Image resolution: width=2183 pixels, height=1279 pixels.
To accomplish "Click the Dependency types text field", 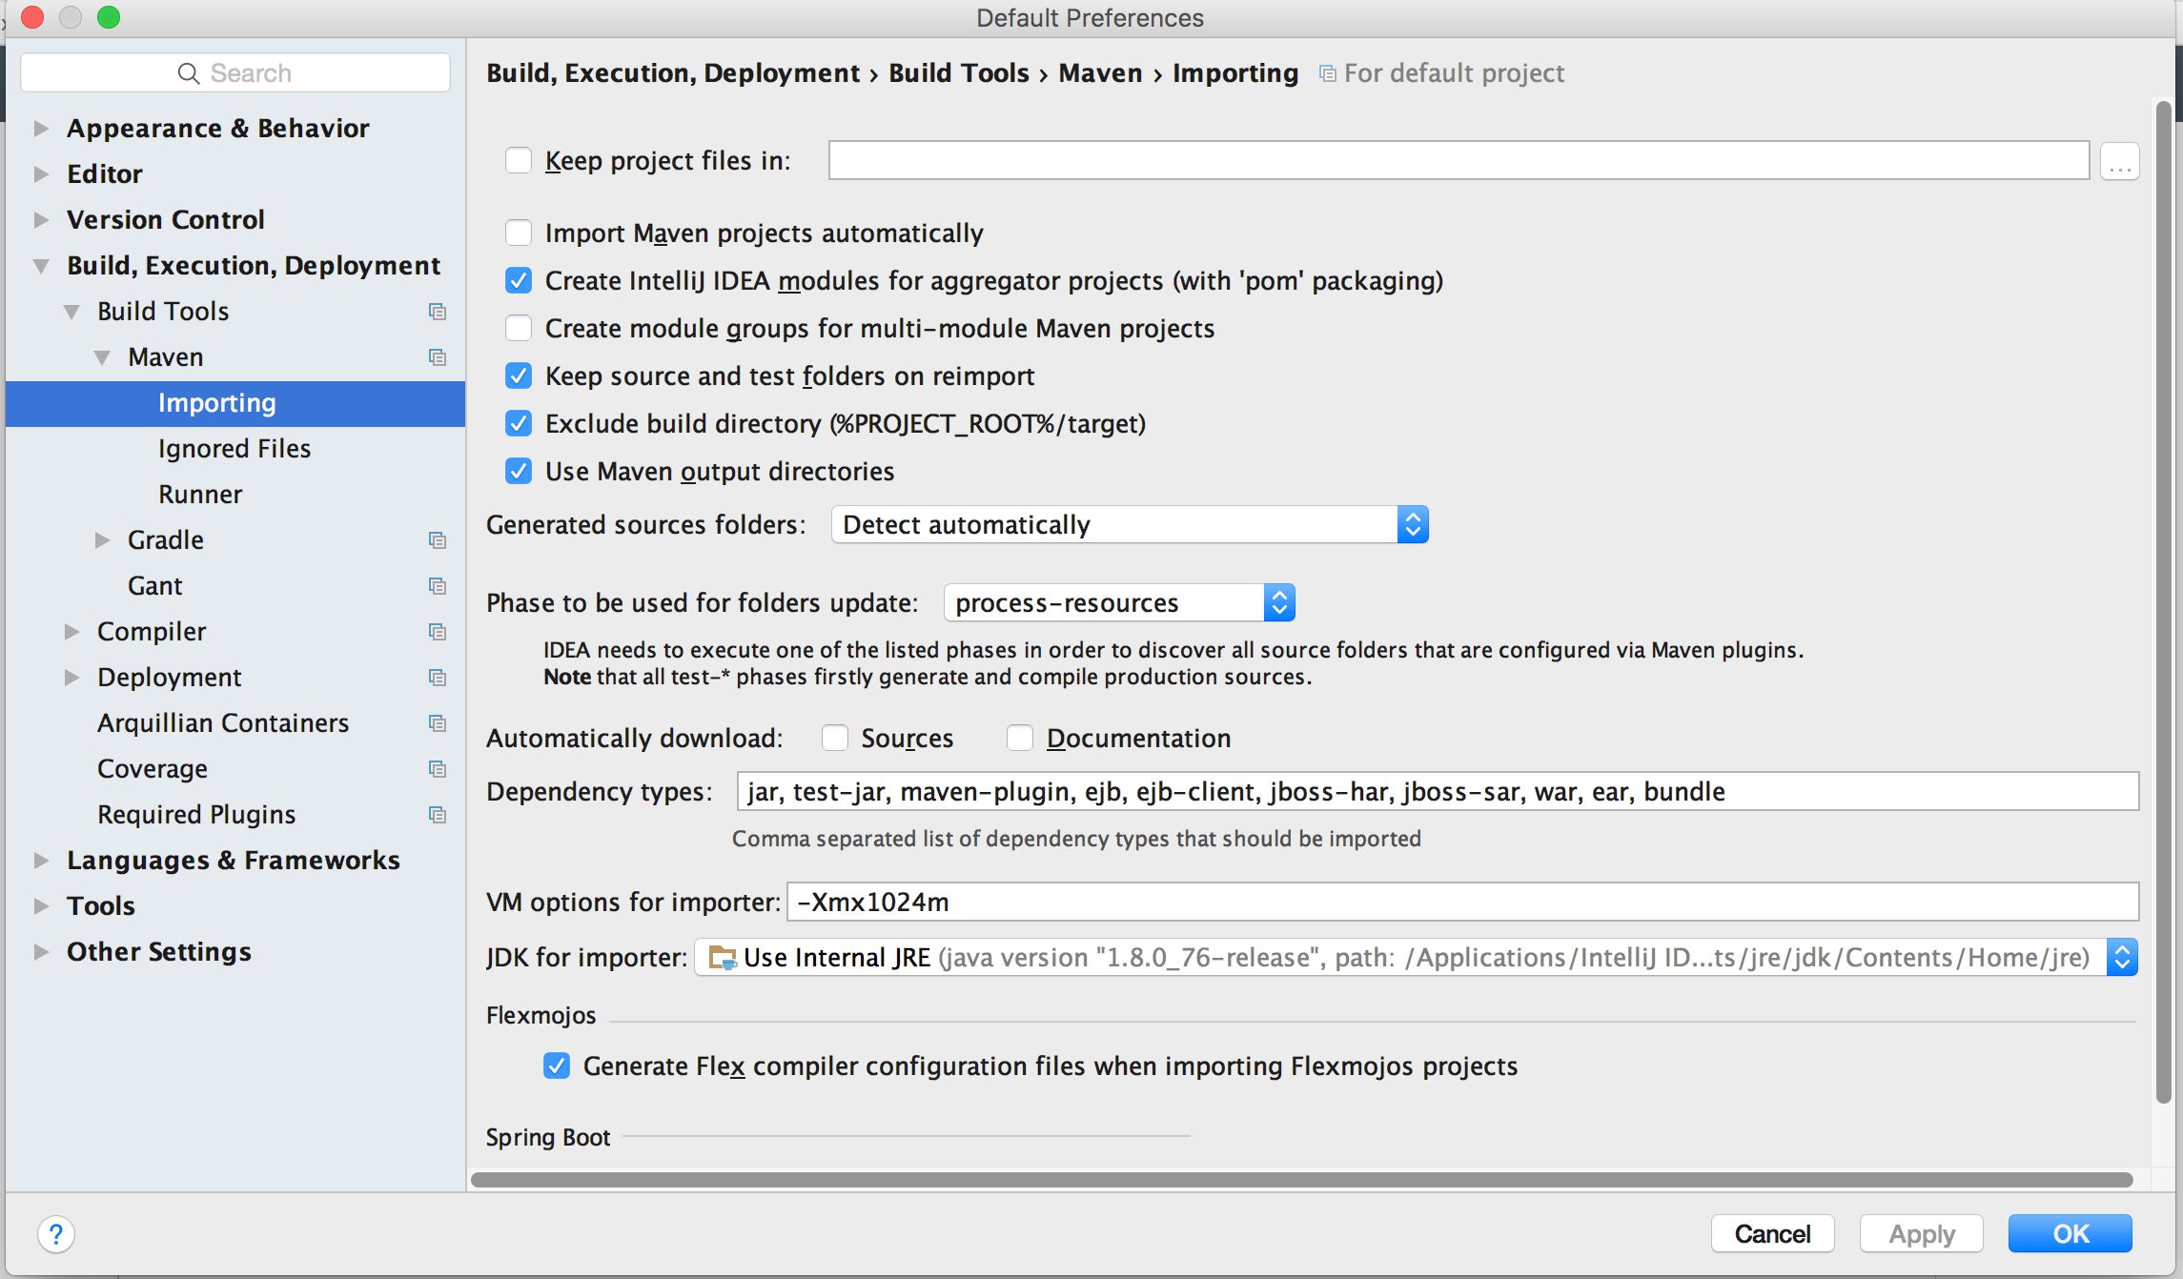I will click(1438, 791).
